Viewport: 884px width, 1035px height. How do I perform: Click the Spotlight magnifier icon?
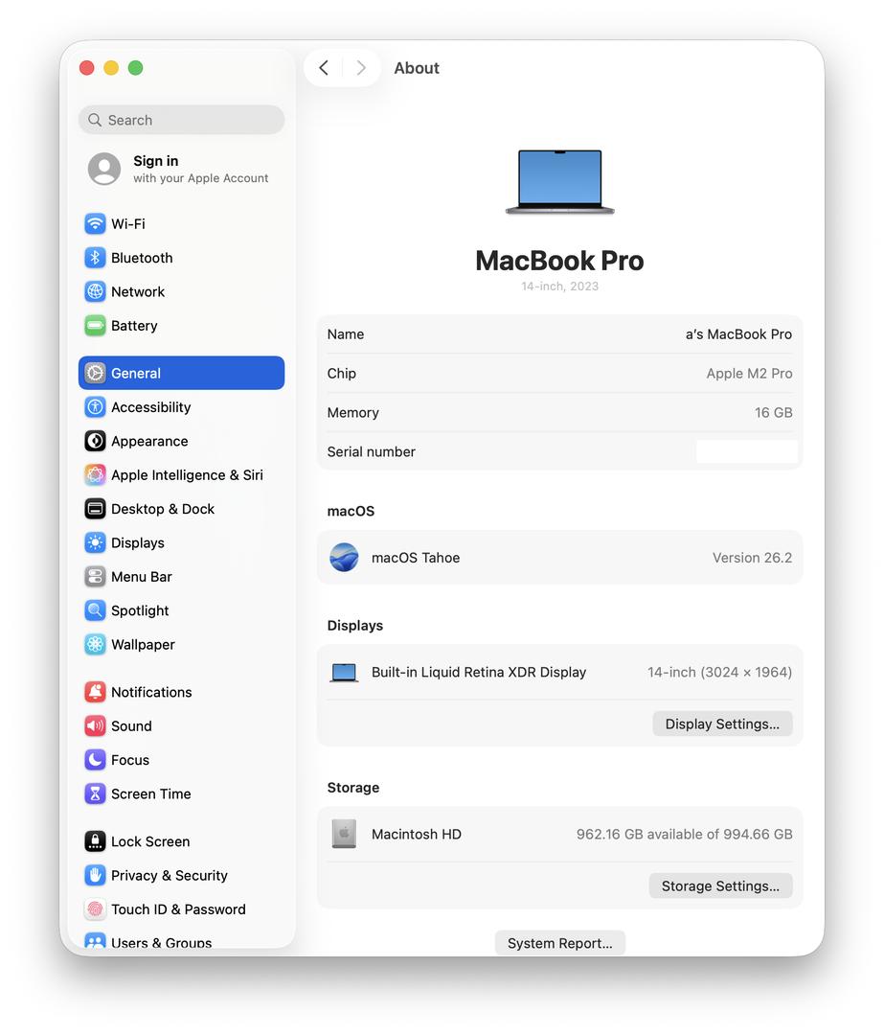click(x=95, y=610)
